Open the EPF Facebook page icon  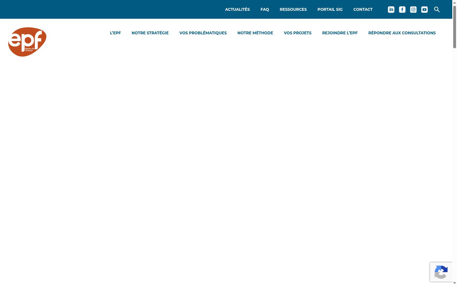coord(402,10)
